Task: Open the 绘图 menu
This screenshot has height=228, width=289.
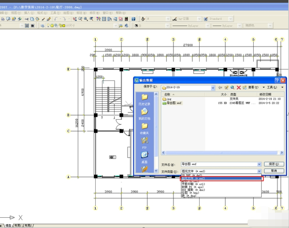Action: click(68, 13)
